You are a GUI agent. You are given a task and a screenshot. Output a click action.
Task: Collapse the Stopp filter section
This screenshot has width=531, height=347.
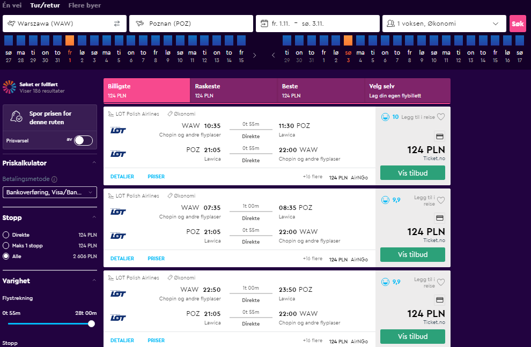pyautogui.click(x=94, y=217)
